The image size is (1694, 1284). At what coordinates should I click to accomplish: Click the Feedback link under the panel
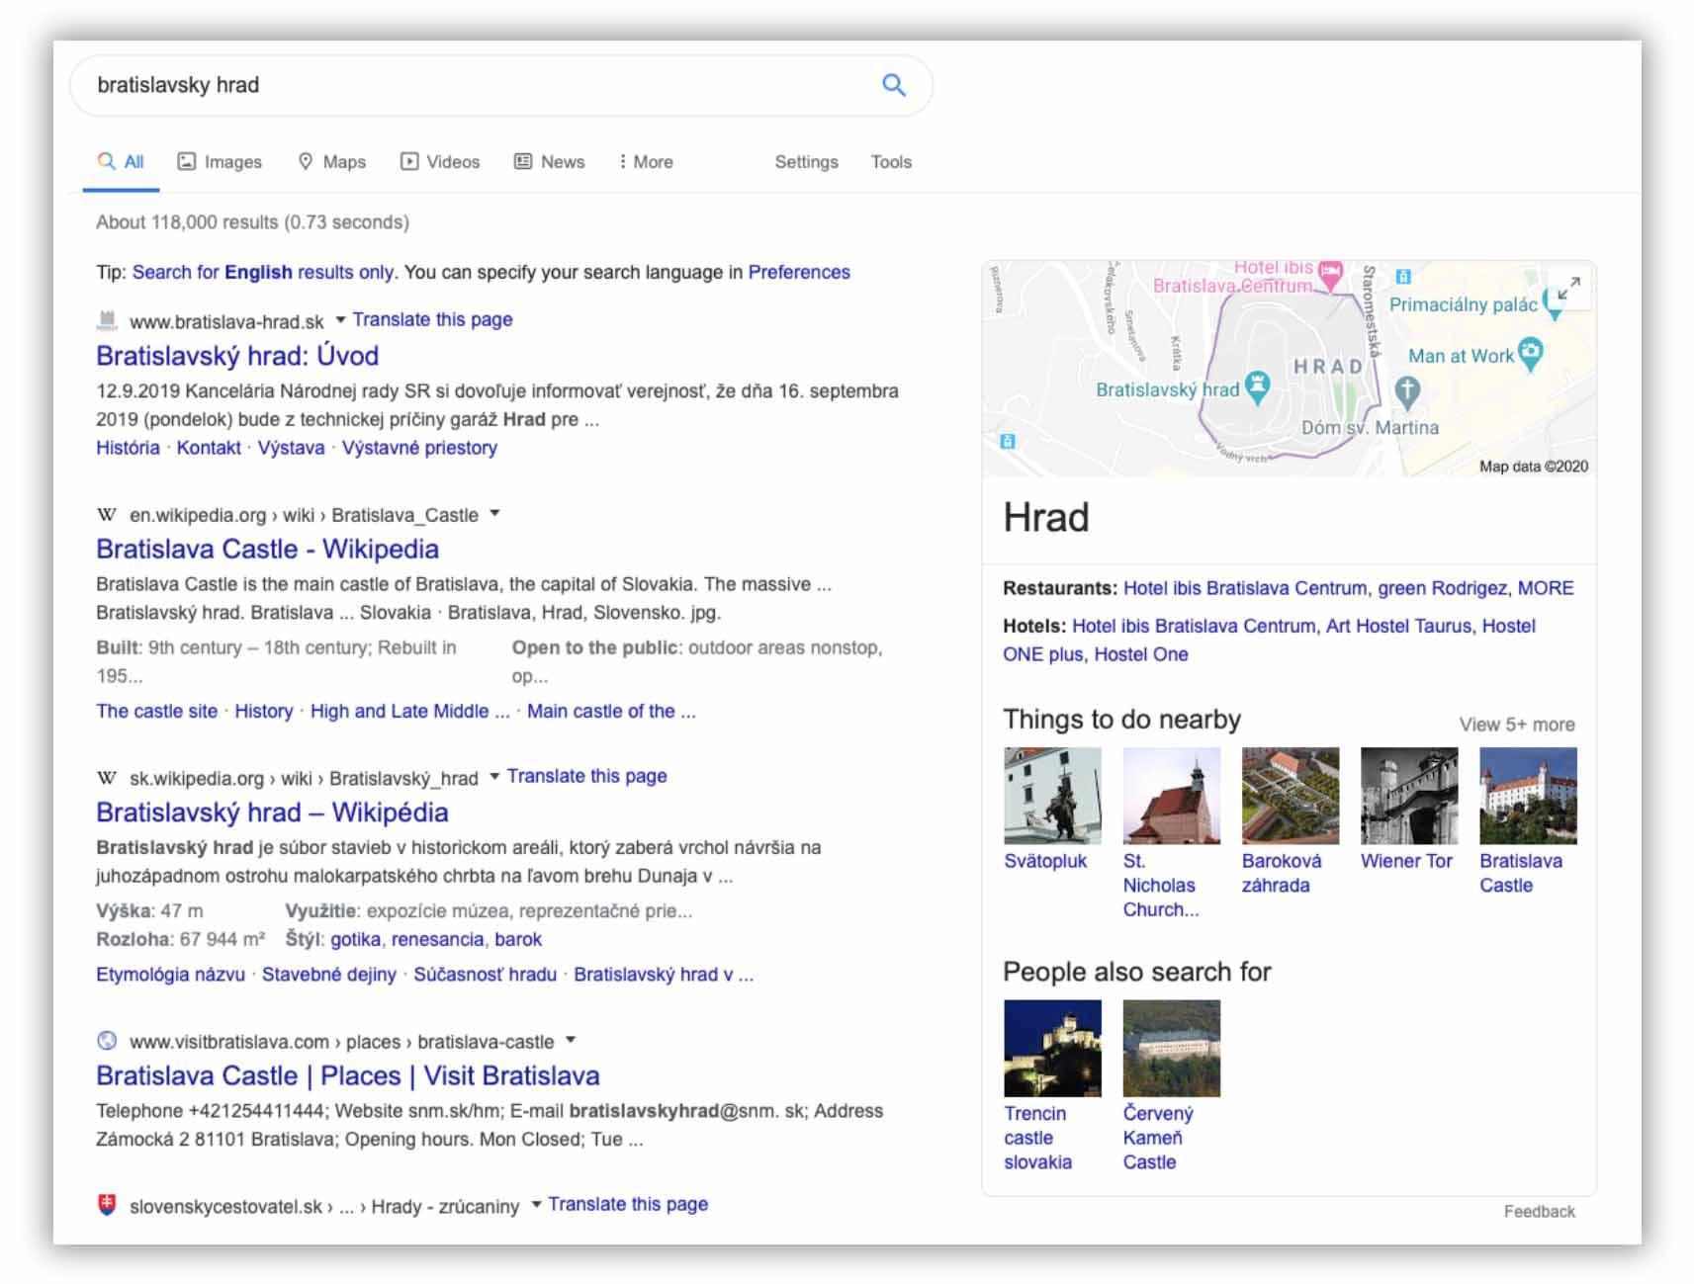pos(1539,1212)
